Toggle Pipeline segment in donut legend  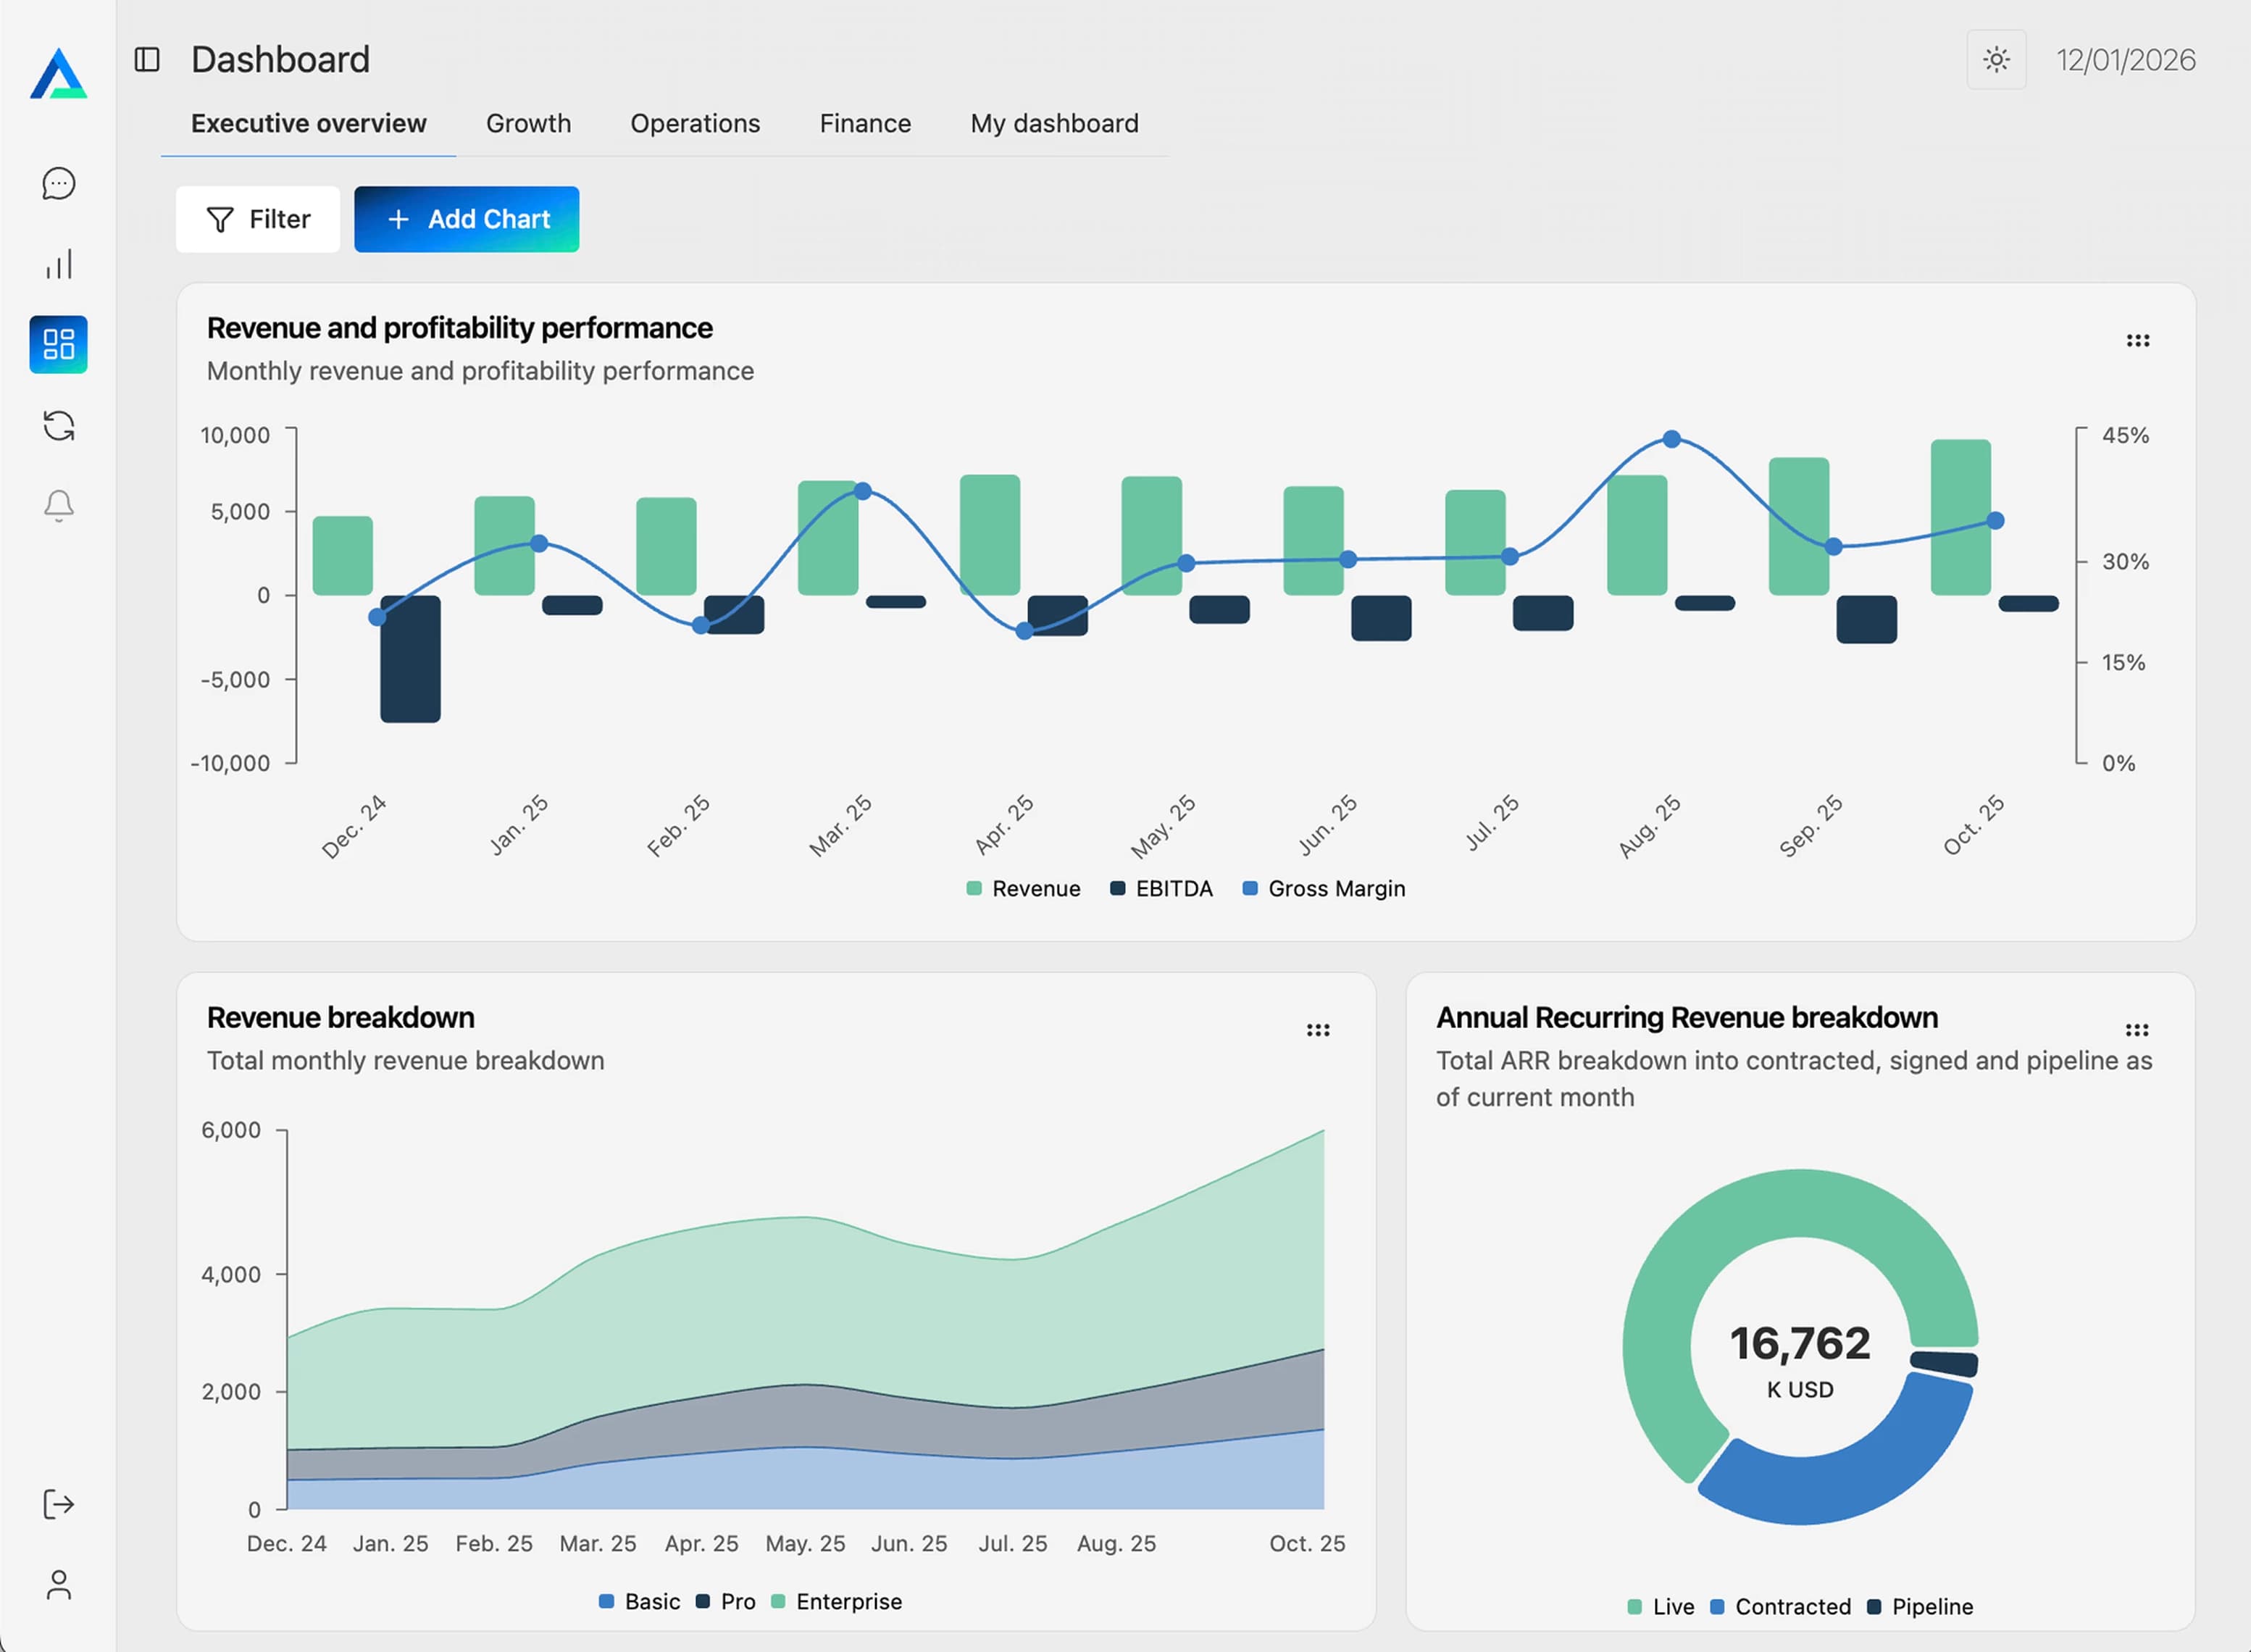pyautogui.click(x=1920, y=1607)
